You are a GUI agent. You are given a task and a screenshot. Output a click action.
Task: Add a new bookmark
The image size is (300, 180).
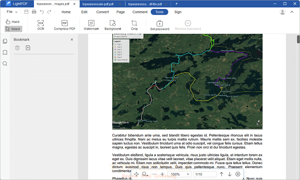[28, 48]
